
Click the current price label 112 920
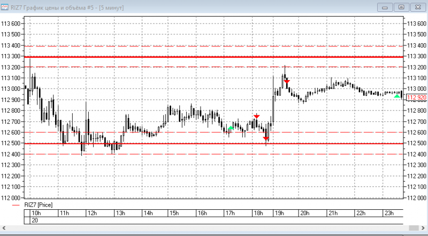coord(416,98)
